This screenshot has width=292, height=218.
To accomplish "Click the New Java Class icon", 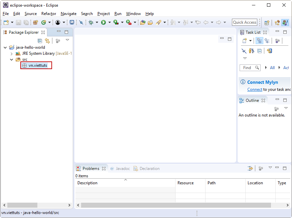I will [44, 23].
